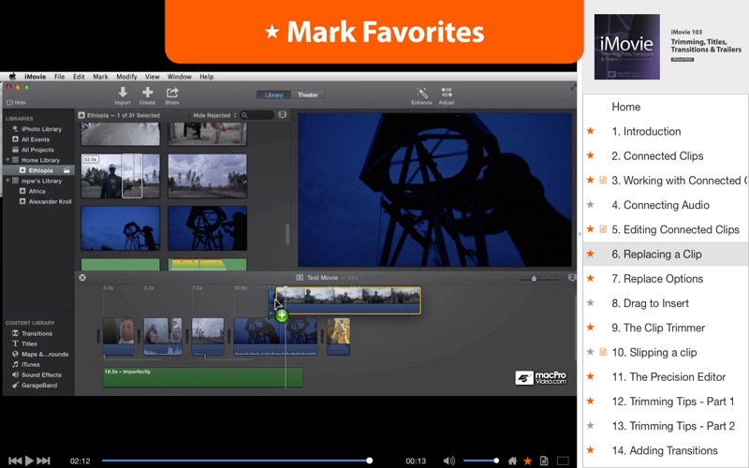This screenshot has height=468, width=749.
Task: Click the timeline zoom slider in iMovie
Action: (x=539, y=278)
